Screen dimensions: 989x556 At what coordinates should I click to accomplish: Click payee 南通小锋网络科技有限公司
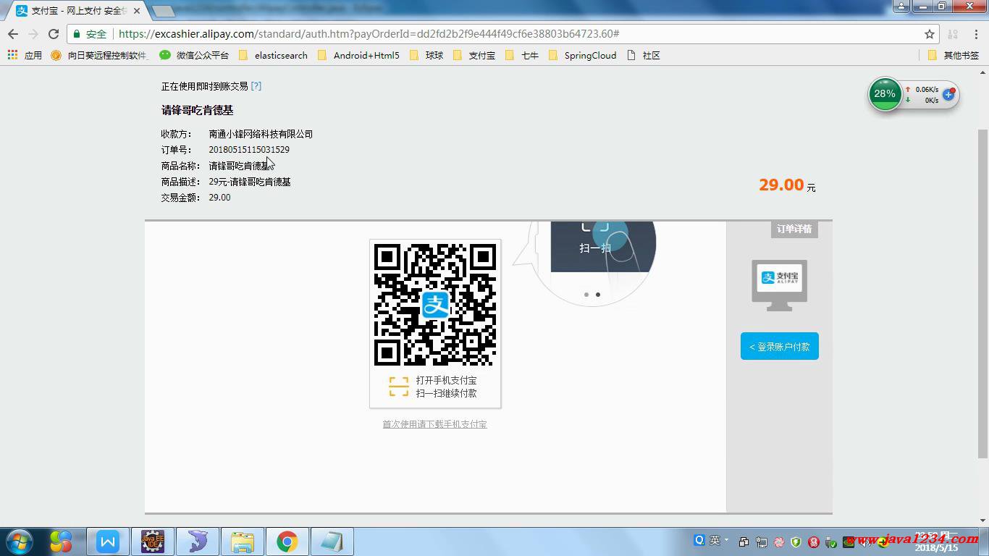(x=261, y=134)
